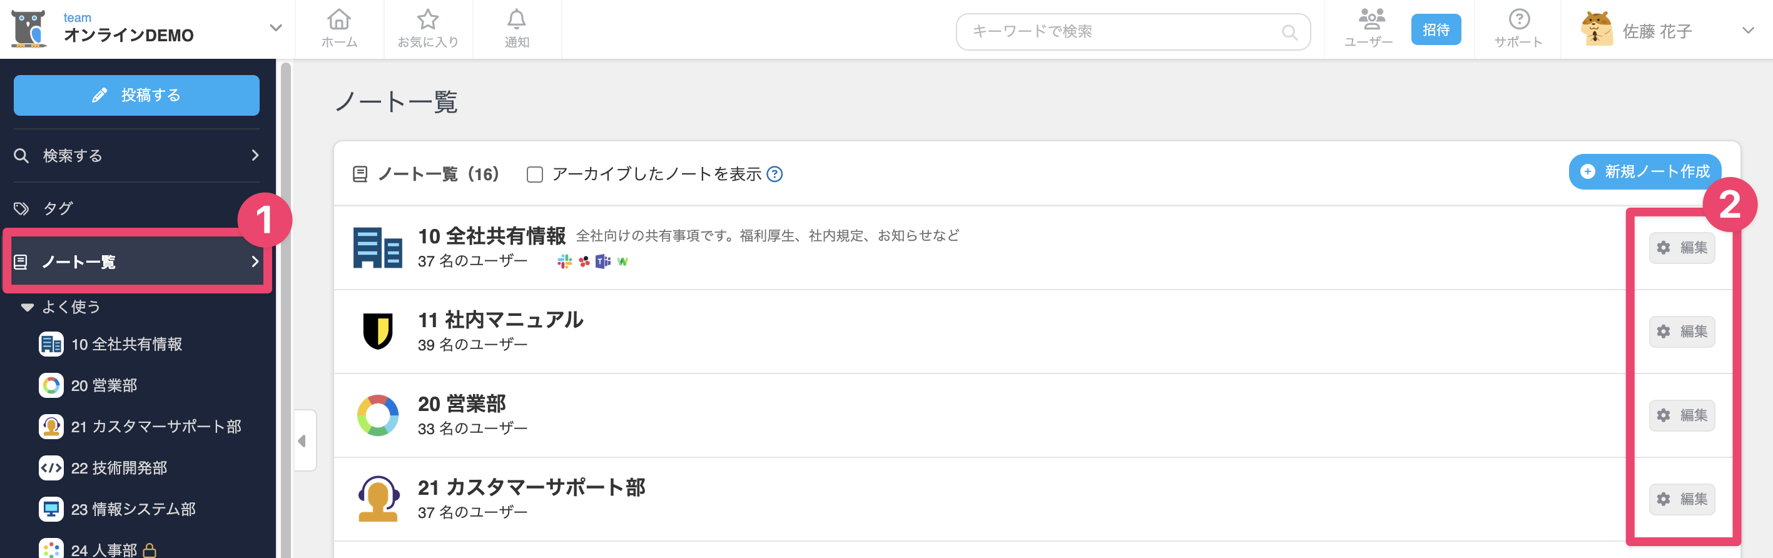Click 編集 for 11 社内マニュアル

1682,332
